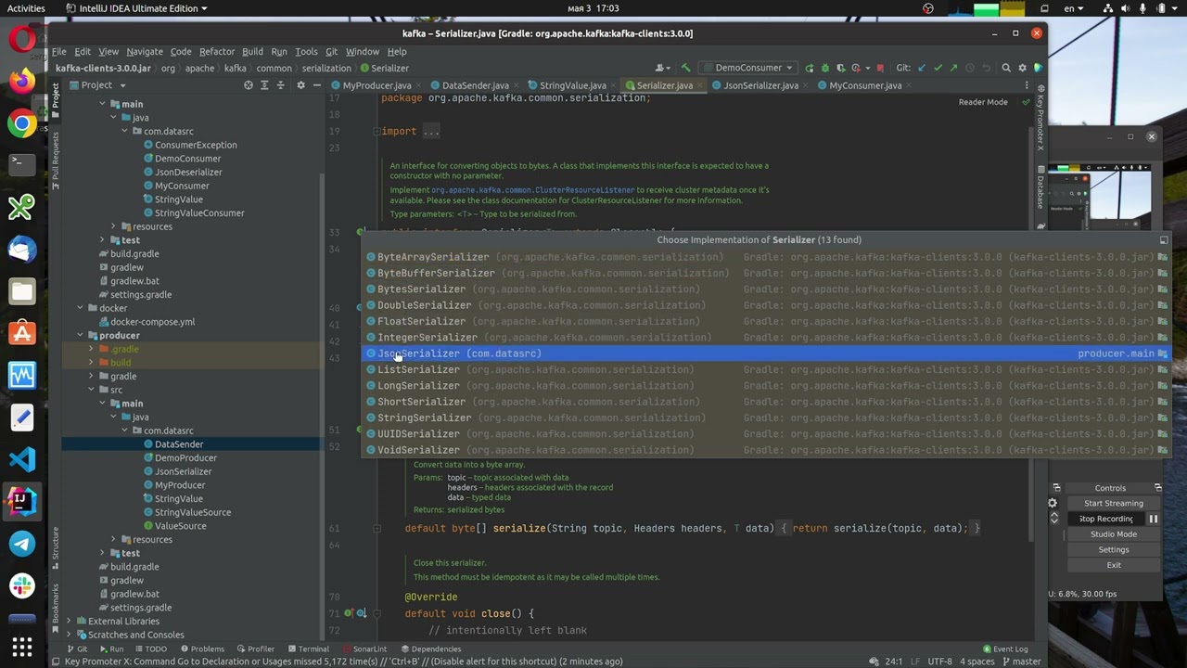Click the 24:1 caret position indicator
The width and height of the screenshot is (1187, 668).
[891, 662]
